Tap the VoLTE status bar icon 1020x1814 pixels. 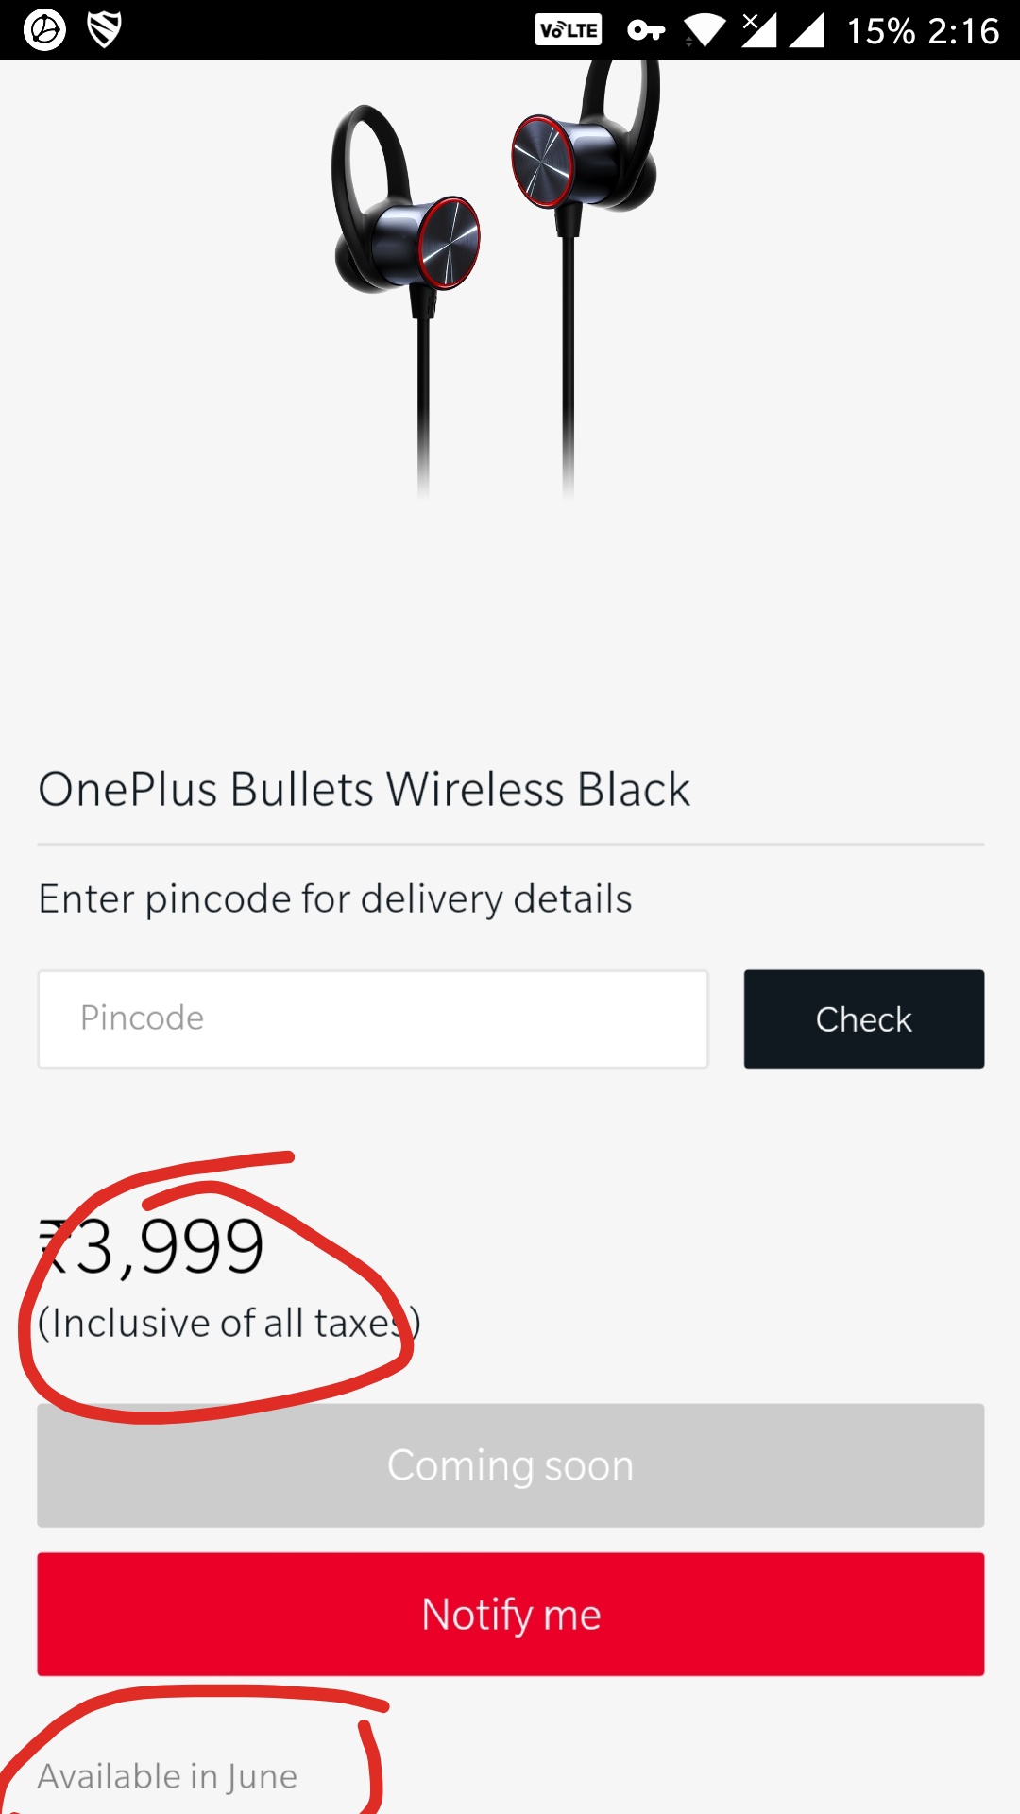(x=568, y=30)
